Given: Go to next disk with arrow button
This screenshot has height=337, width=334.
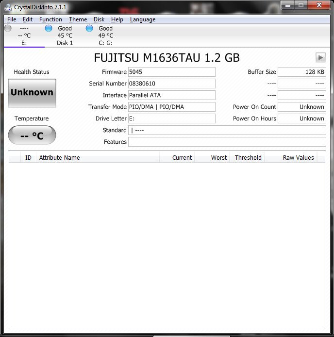Looking at the screenshot, I should [x=320, y=57].
